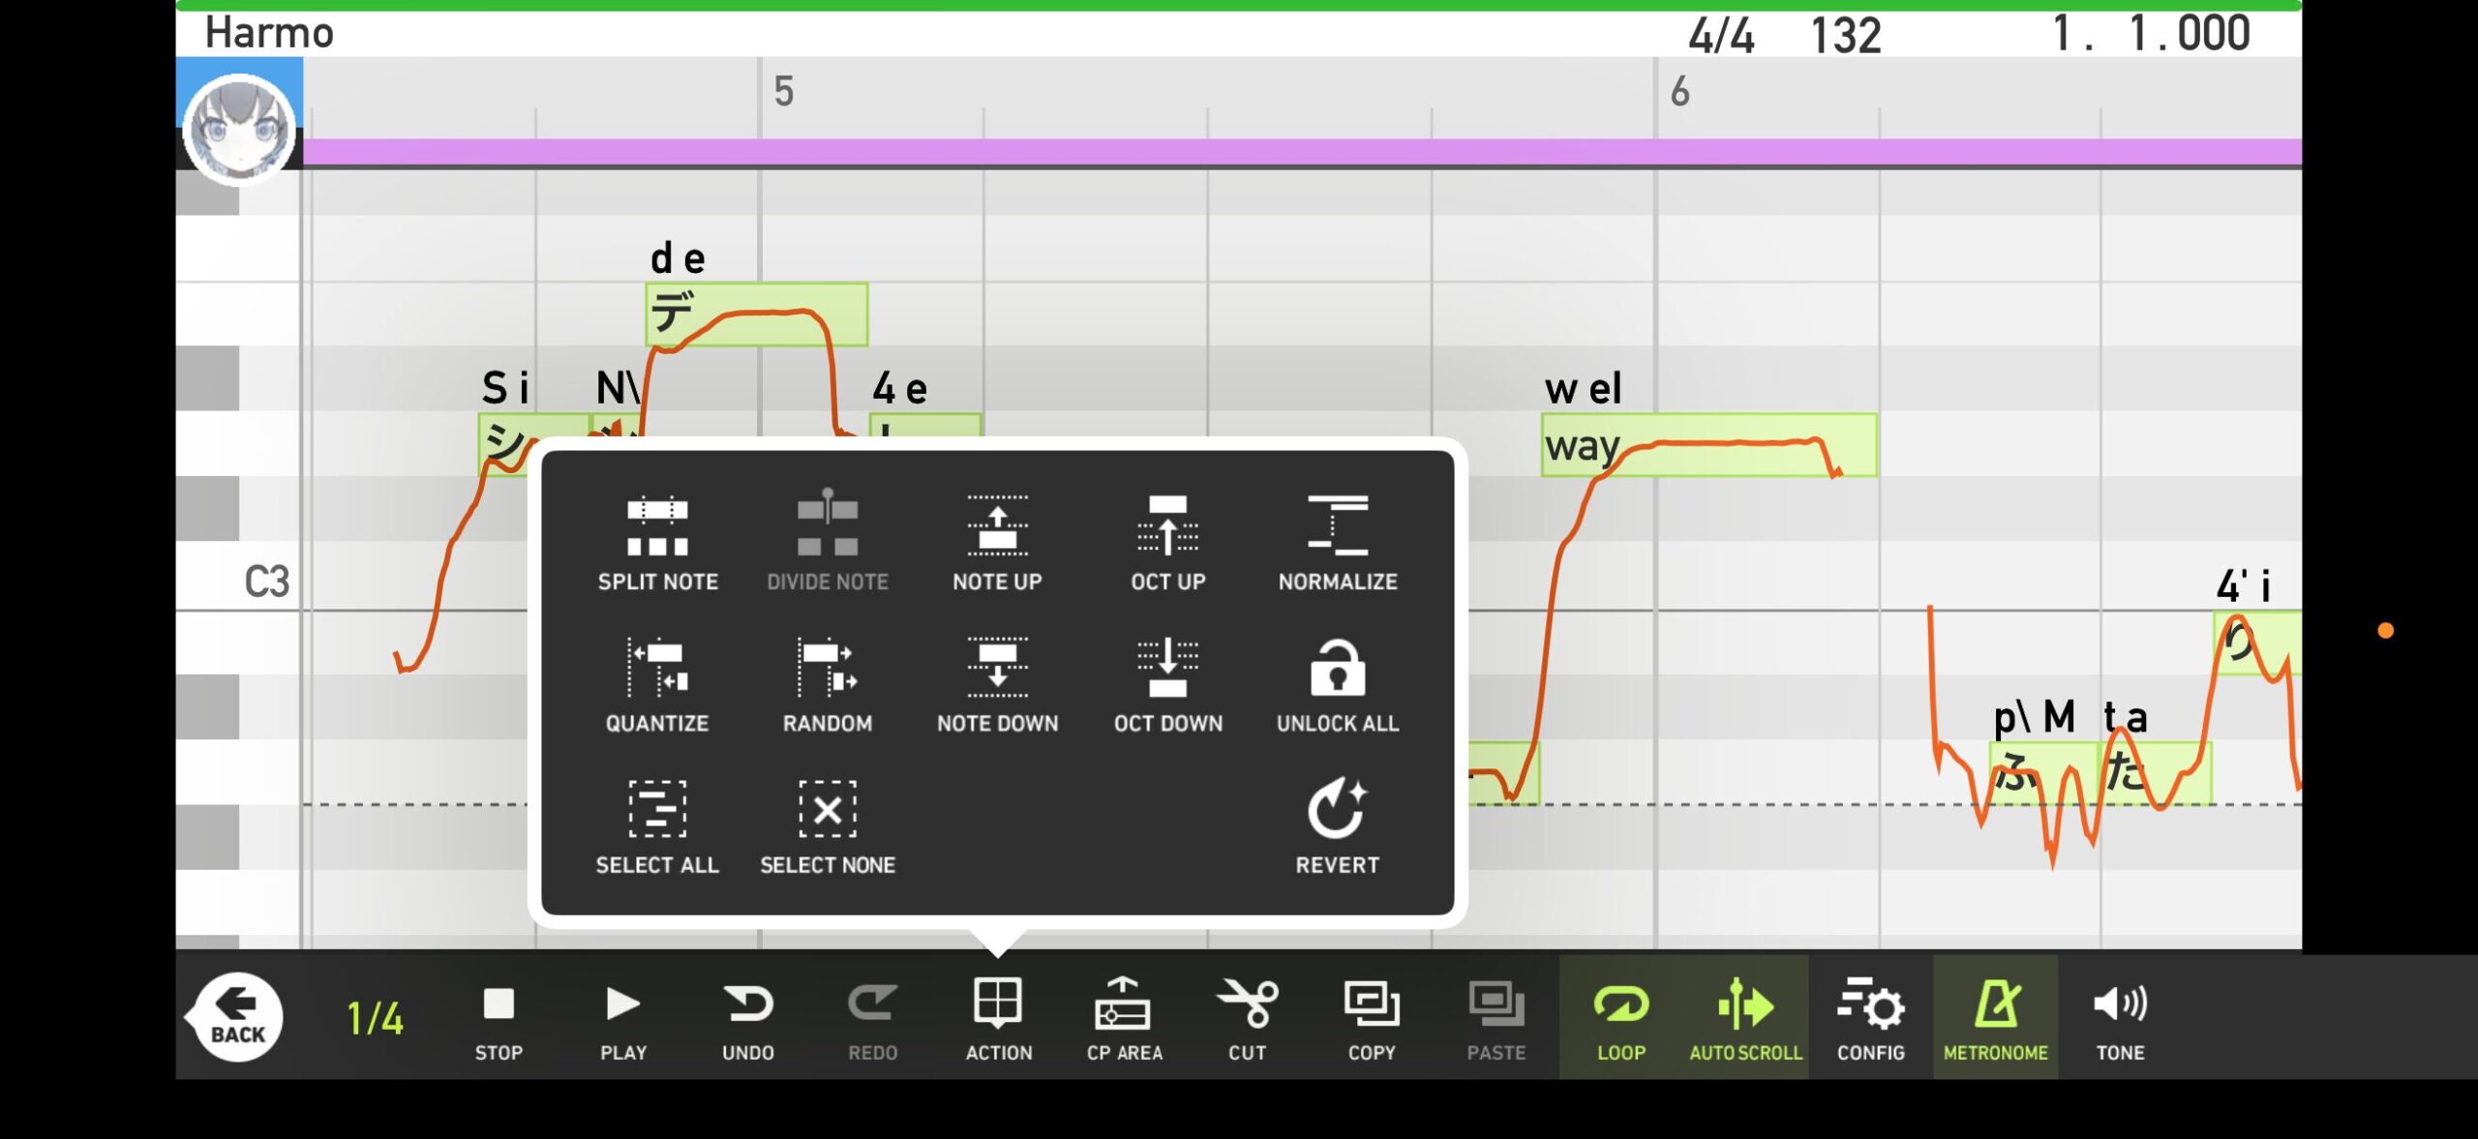The image size is (2478, 1139).
Task: Open the 1/4 grid resolution selector
Action: (375, 1019)
